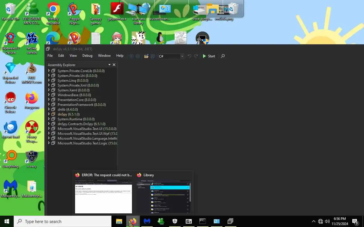Show hidden system tray icons

[x=314, y=221]
